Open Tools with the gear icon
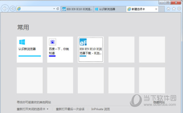183x113 pixels. pos(179,9)
